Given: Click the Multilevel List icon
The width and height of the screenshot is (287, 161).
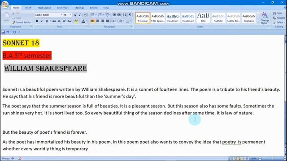Looking at the screenshot, I should point(107,15).
